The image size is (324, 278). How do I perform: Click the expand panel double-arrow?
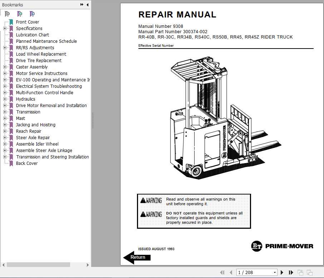82,5
